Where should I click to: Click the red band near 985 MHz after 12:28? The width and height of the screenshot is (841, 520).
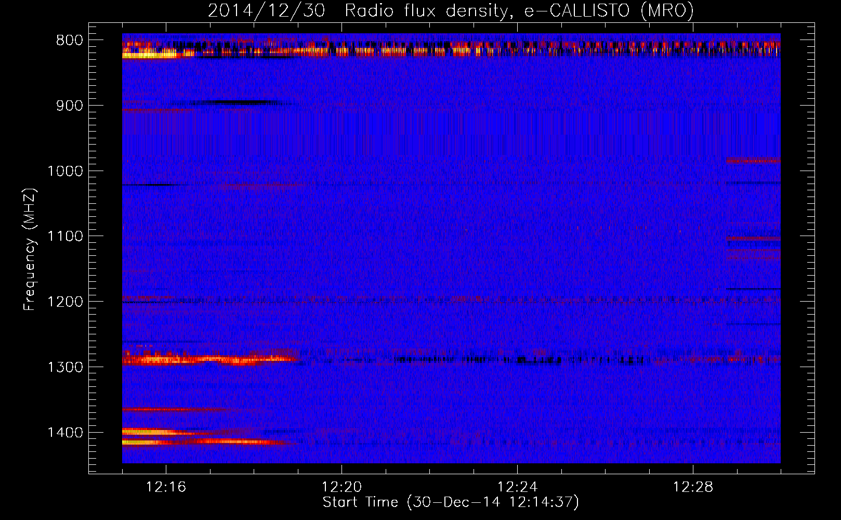753,161
